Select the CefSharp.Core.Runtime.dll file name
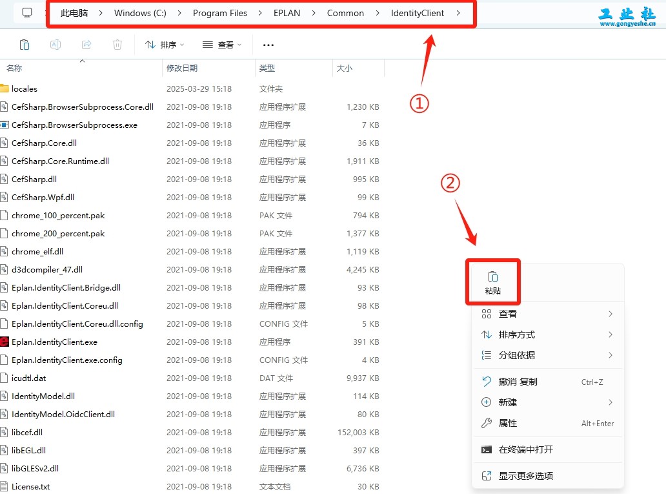The height and width of the screenshot is (494, 666). 60,161
